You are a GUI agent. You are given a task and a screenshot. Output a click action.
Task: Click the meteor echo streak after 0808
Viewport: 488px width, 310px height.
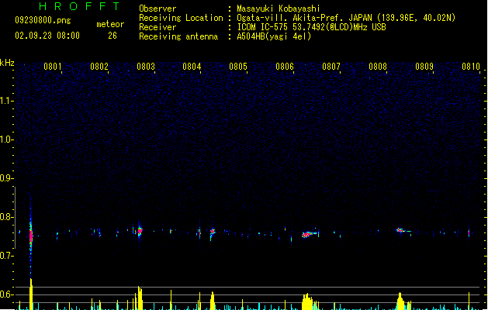[403, 231]
